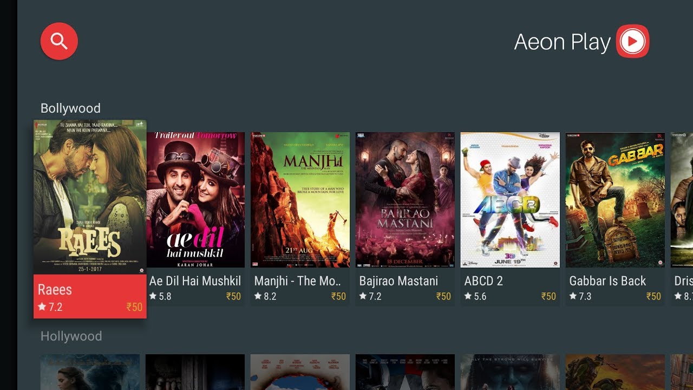Viewport: 693px width, 390px height.
Task: Click the ₹50 price under ABCD 2
Action: coord(548,296)
